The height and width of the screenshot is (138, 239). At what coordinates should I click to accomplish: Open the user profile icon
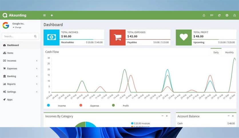click(235, 15)
